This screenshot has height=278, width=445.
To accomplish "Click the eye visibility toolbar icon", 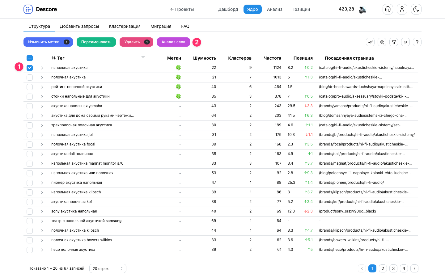I will coord(382,42).
